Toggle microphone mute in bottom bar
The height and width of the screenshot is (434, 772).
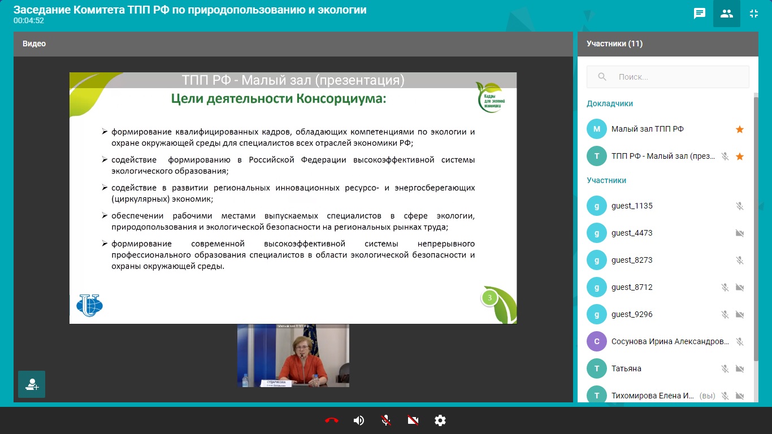point(386,420)
